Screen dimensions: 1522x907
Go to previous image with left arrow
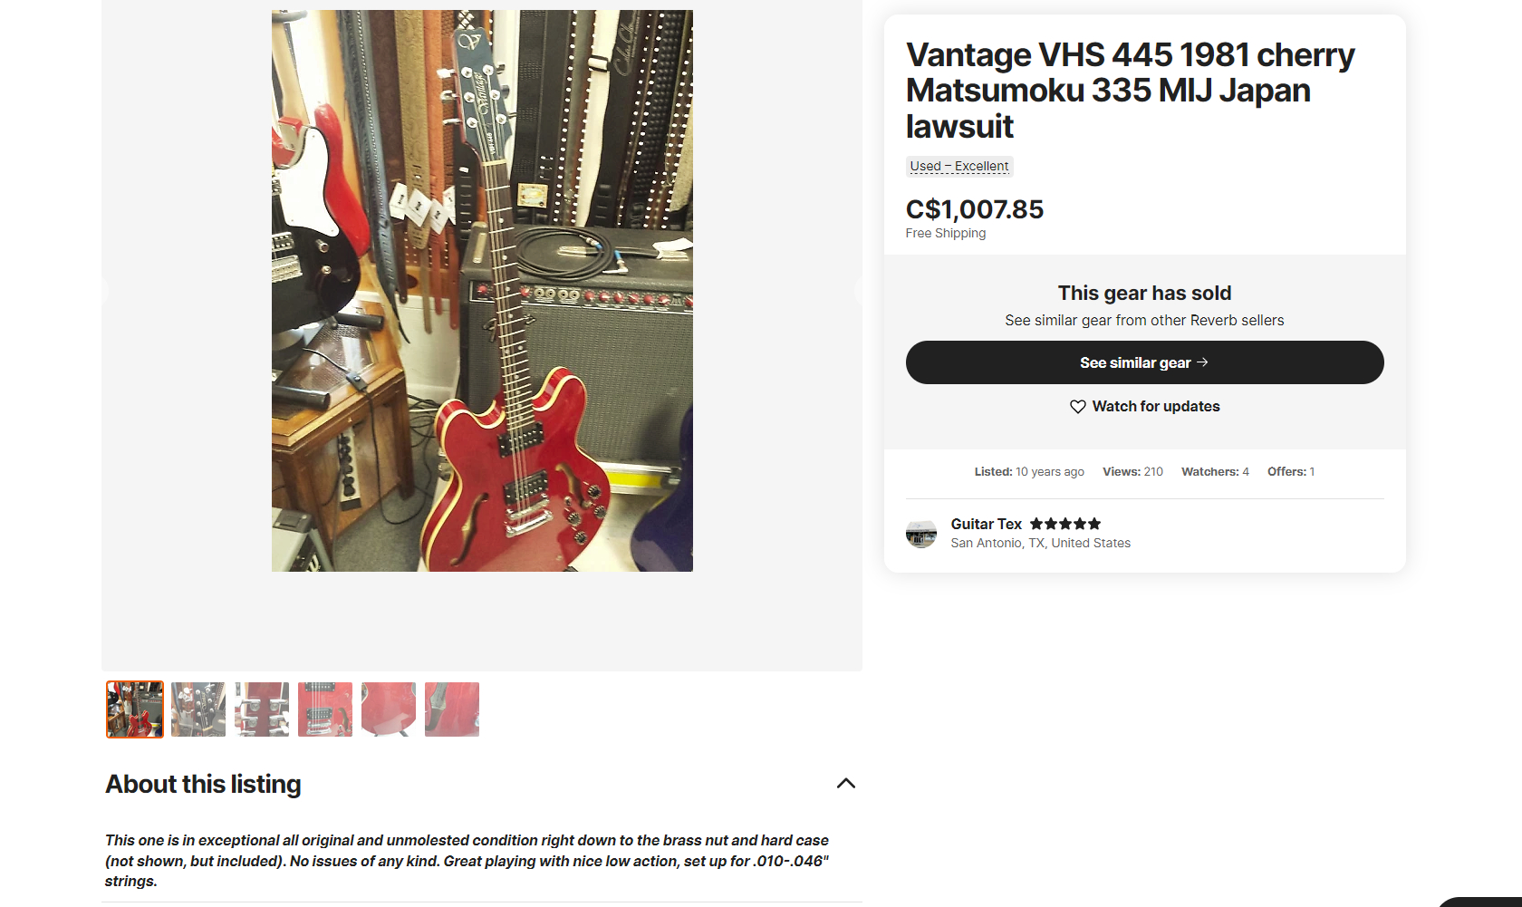tap(104, 291)
